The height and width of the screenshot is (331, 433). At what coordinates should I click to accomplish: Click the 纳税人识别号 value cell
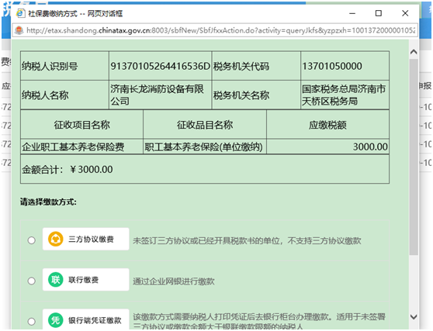[x=160, y=66]
